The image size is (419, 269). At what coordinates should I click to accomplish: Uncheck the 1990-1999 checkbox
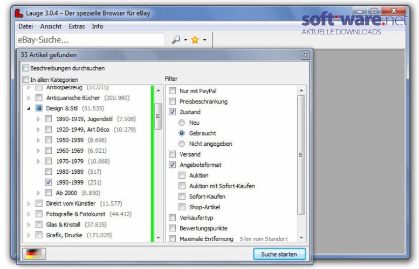point(49,182)
